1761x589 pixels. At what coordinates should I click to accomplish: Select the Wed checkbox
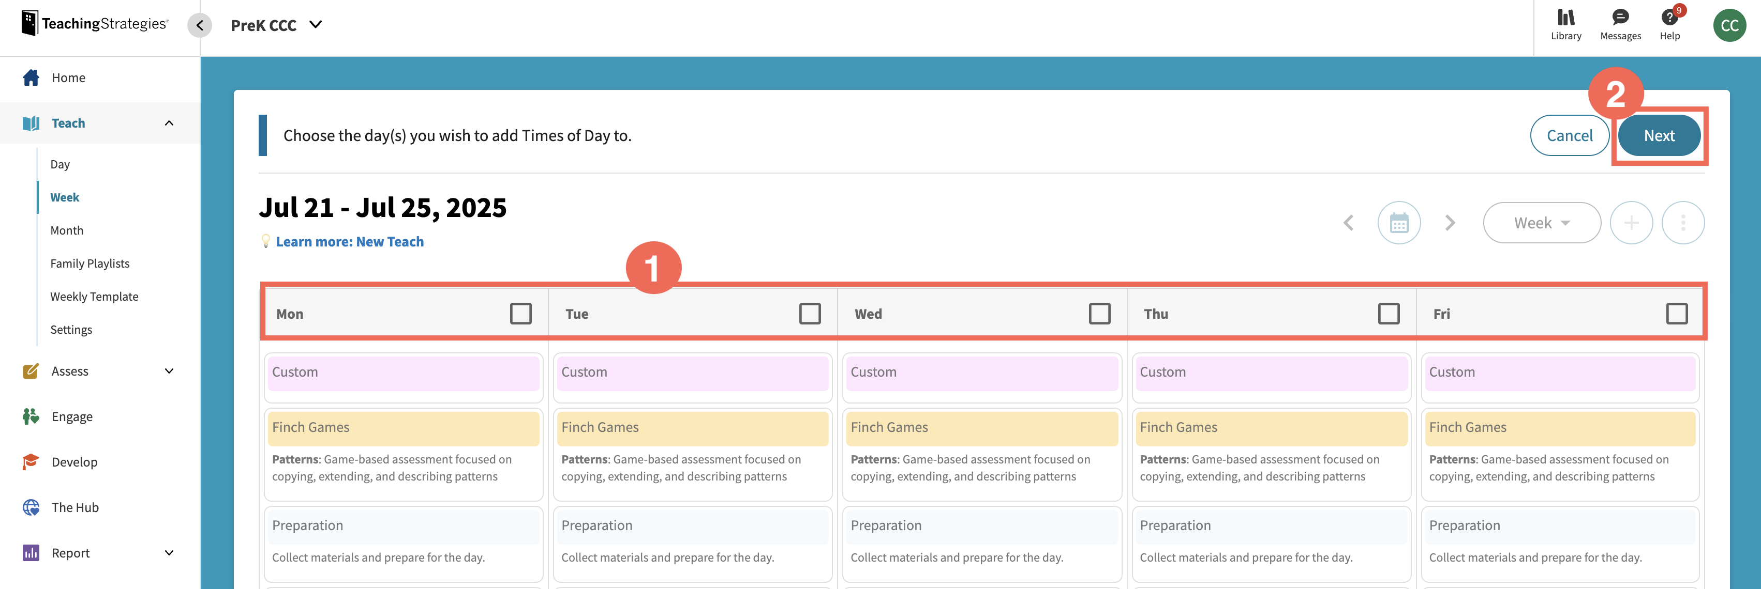point(1100,313)
